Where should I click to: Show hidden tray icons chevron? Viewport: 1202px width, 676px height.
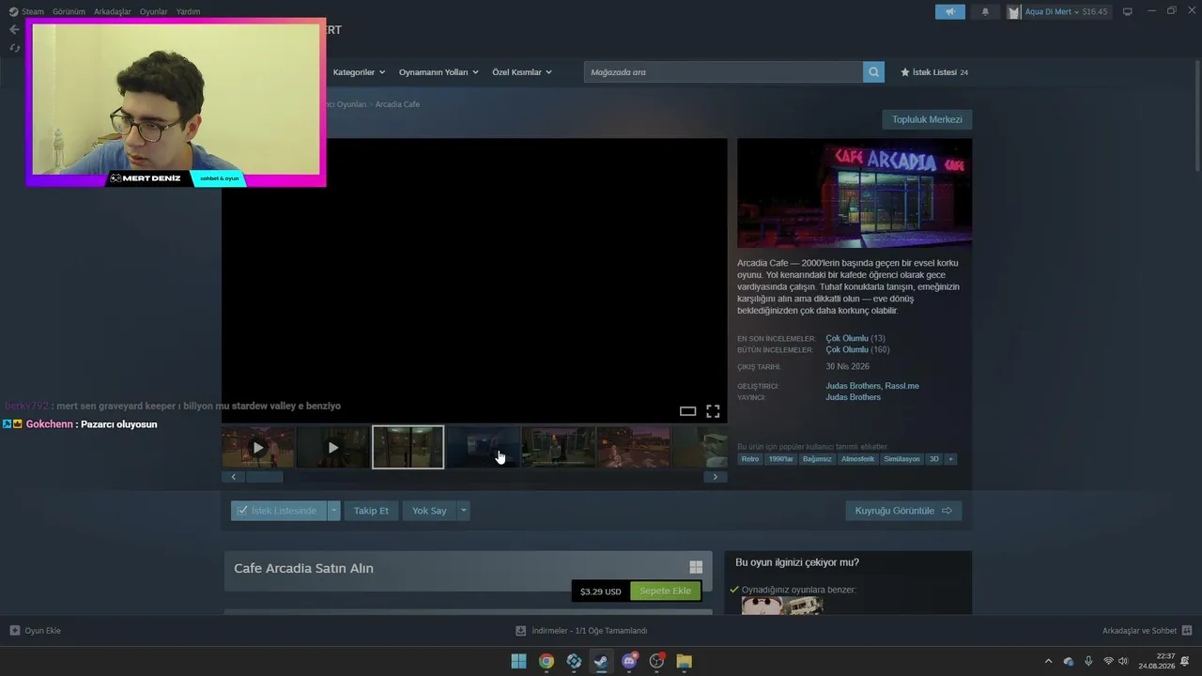click(1048, 662)
